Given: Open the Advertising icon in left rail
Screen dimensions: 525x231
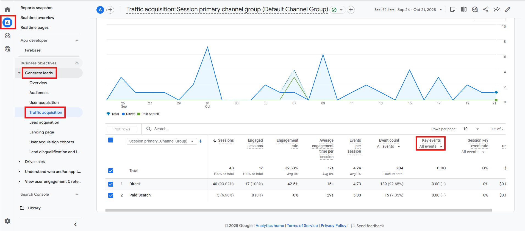Looking at the screenshot, I should pyautogui.click(x=7, y=49).
